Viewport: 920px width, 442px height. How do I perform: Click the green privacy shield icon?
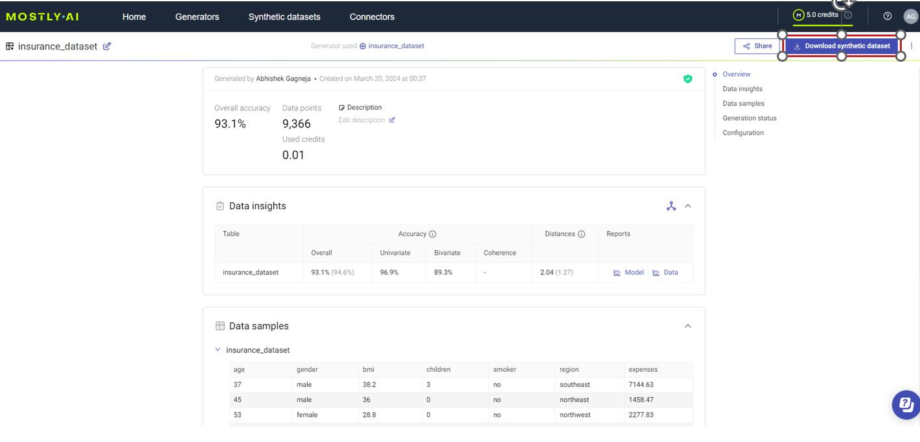688,79
